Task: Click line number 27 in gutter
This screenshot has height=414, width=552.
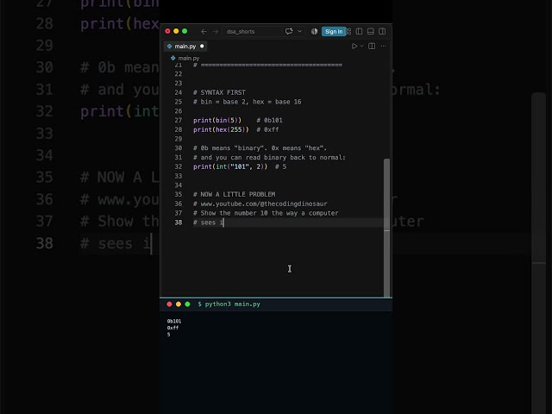Action: click(179, 121)
